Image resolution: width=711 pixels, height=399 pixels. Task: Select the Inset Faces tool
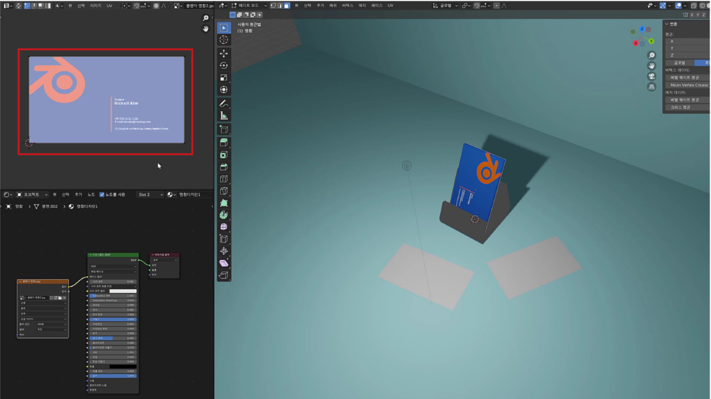224,155
